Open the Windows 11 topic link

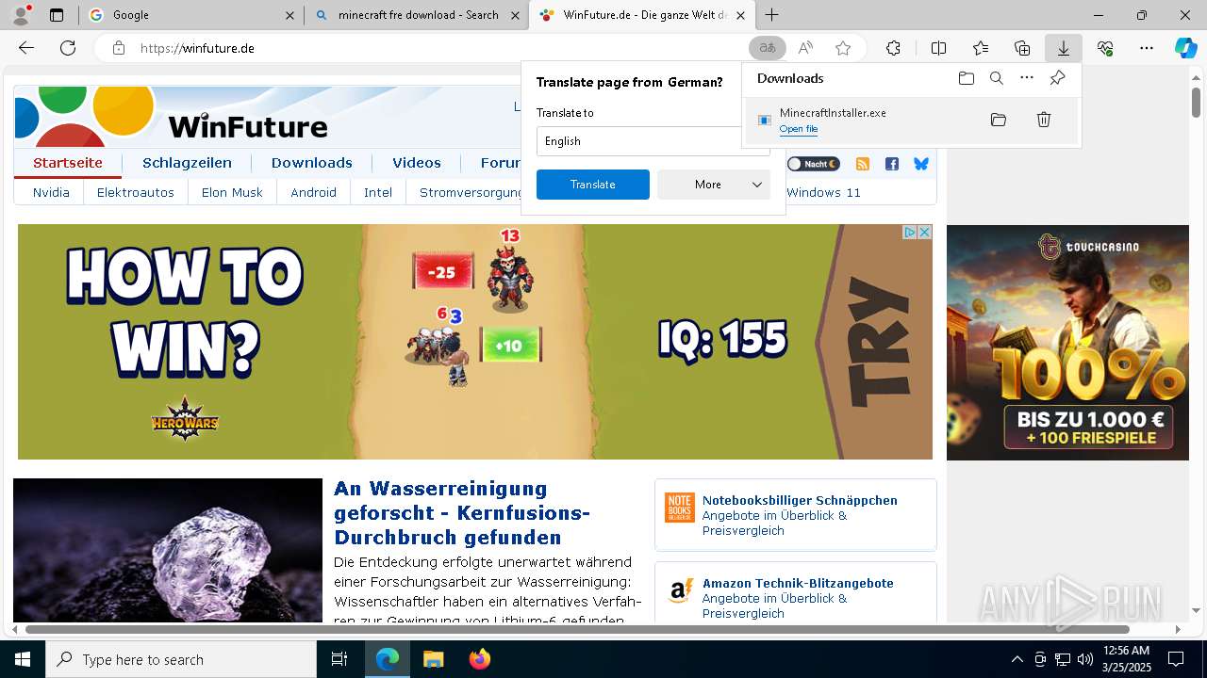(x=823, y=192)
